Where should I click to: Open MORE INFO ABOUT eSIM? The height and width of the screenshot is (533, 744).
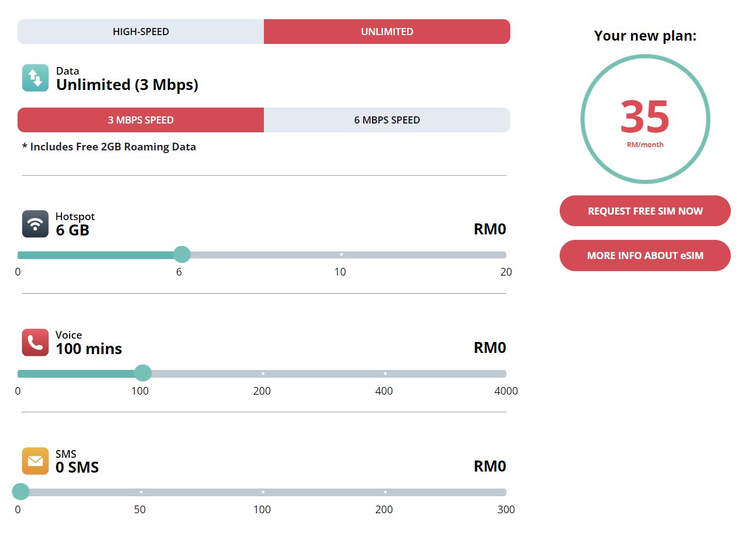[x=645, y=255]
